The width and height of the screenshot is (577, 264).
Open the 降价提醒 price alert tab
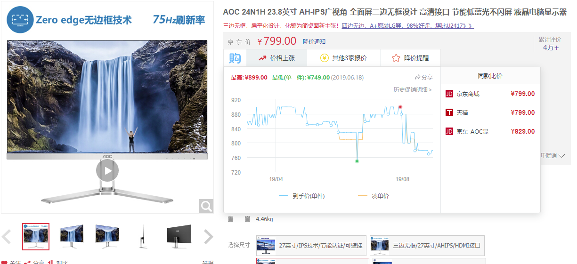[x=410, y=58]
